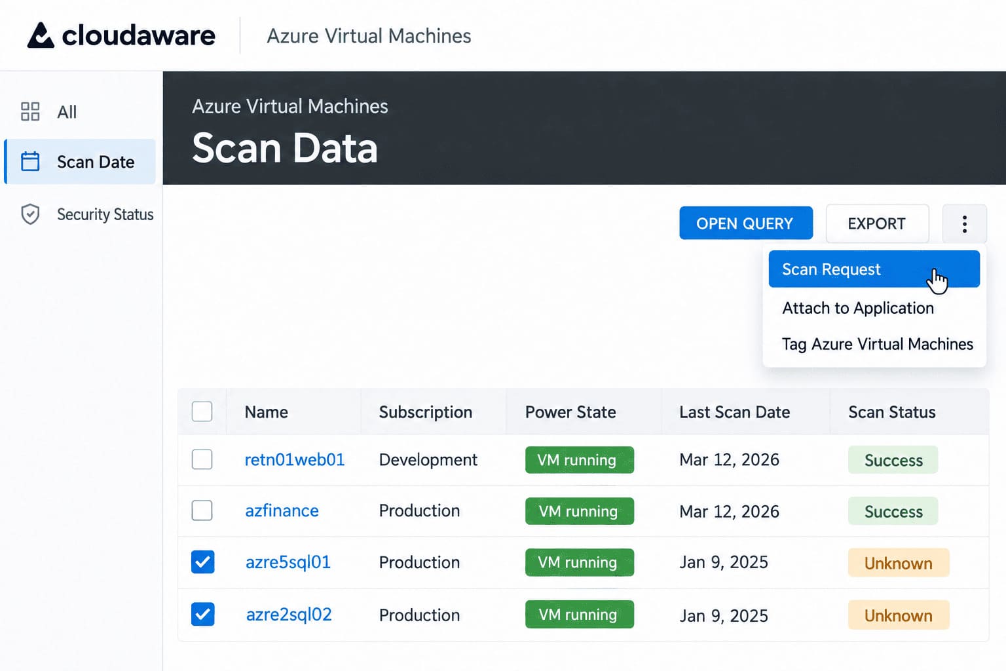
Task: Select the Scan Date sidebar view
Action: pyautogui.click(x=80, y=161)
